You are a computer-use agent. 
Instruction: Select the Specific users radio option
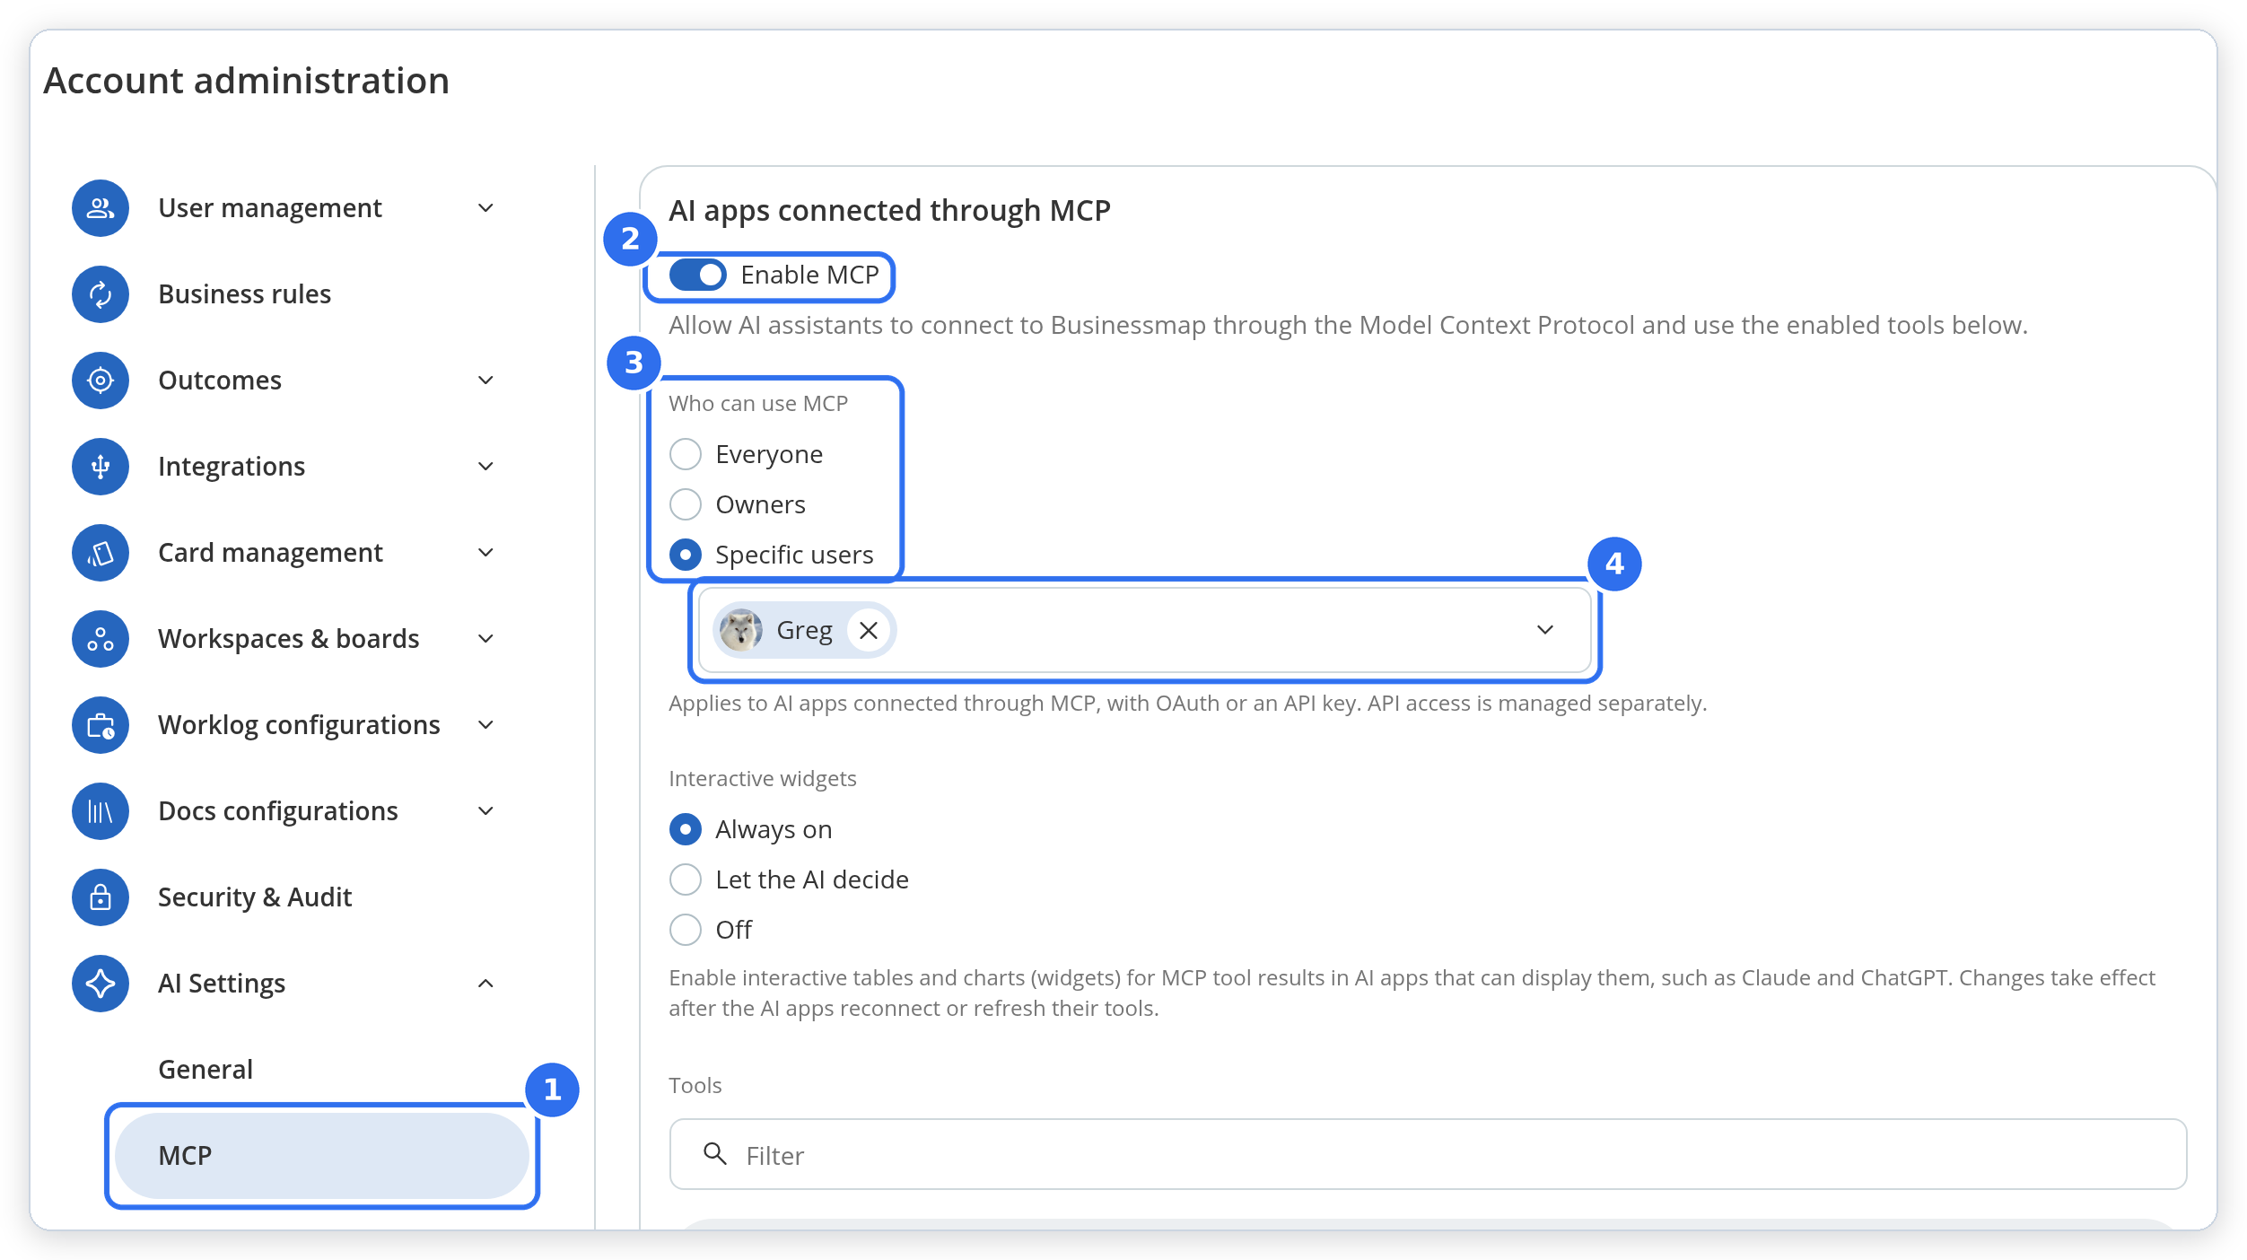[x=686, y=555]
